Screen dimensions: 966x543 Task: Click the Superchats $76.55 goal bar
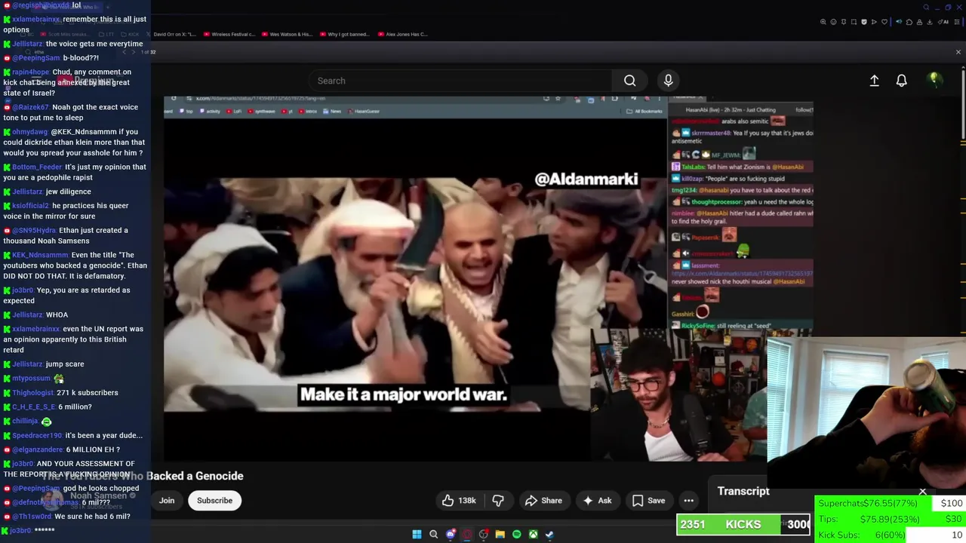pyautogui.click(x=890, y=503)
